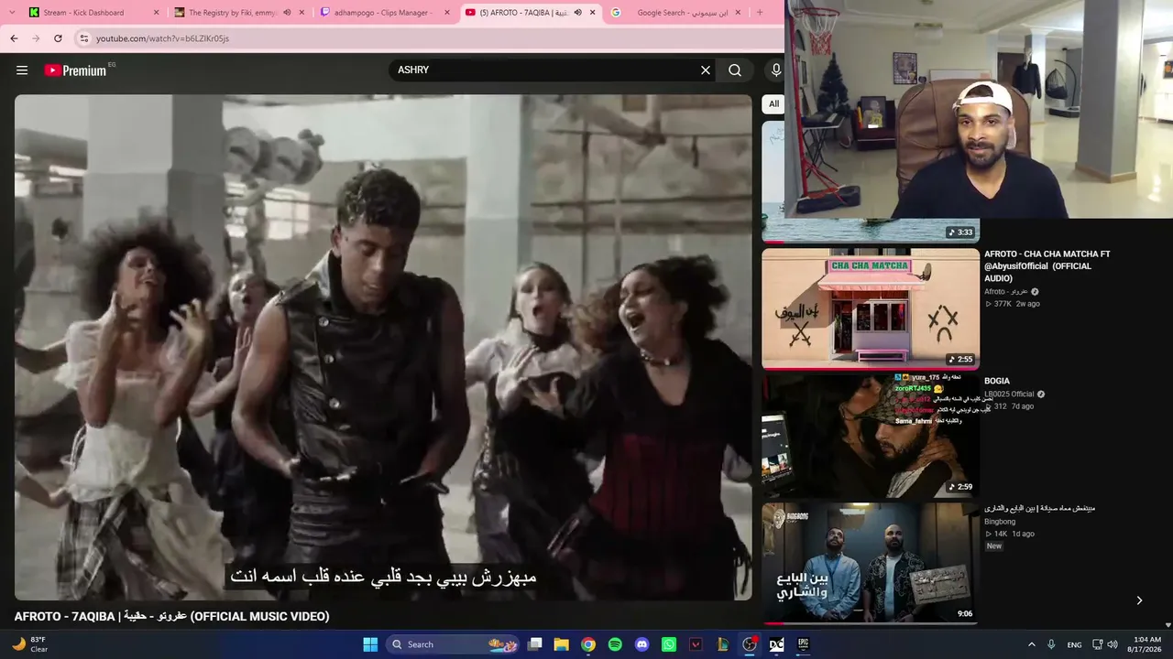Open Epic Games Launcher from the taskbar
This screenshot has width=1173, height=659.
point(804,644)
